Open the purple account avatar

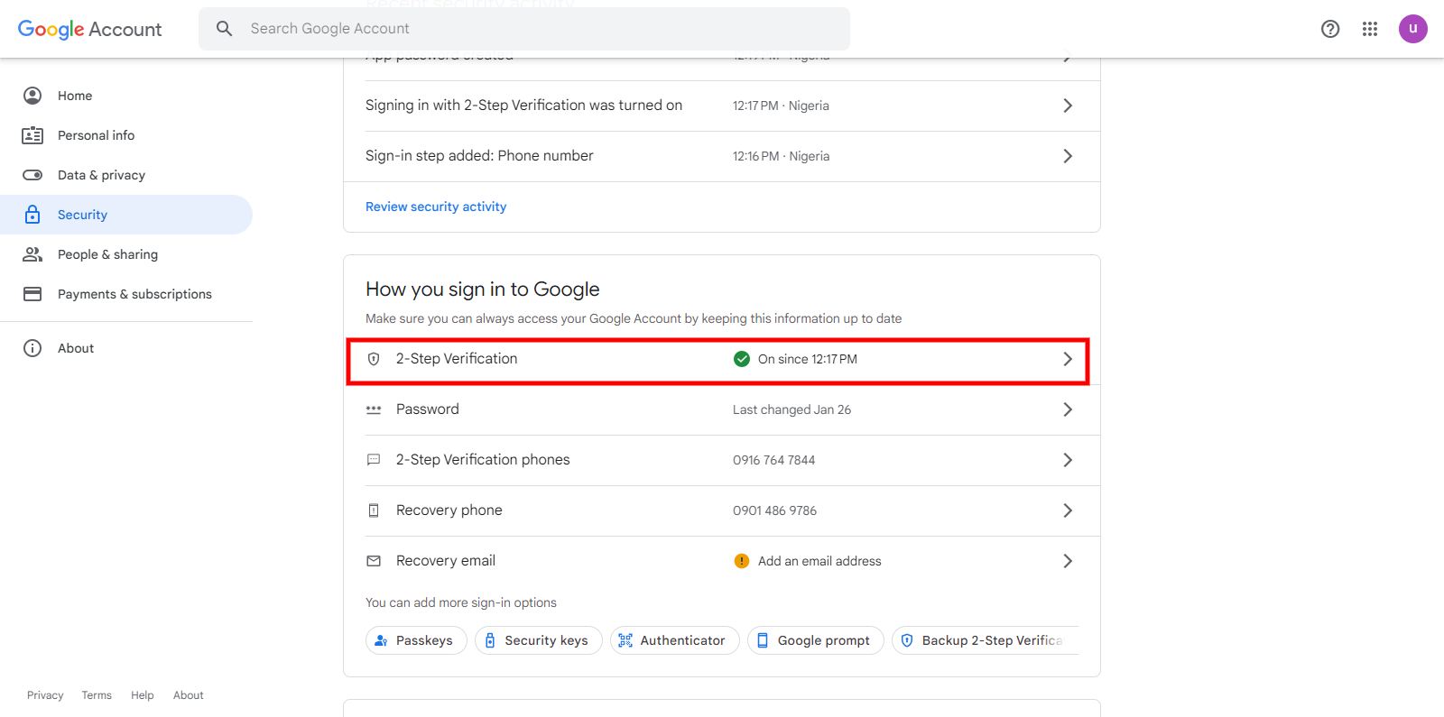tap(1412, 29)
